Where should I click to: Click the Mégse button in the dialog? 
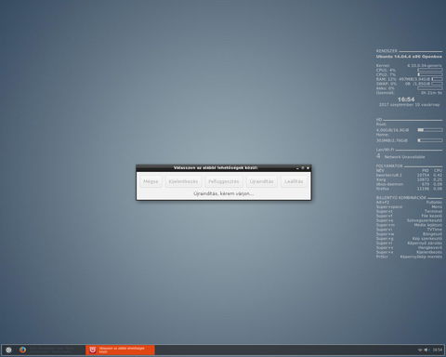151,181
